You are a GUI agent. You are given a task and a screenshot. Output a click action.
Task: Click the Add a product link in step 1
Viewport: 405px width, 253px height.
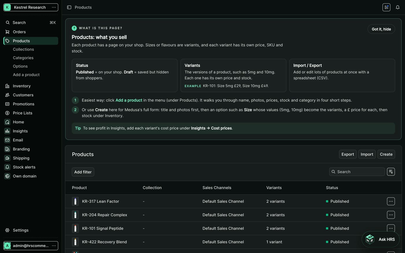point(129,100)
